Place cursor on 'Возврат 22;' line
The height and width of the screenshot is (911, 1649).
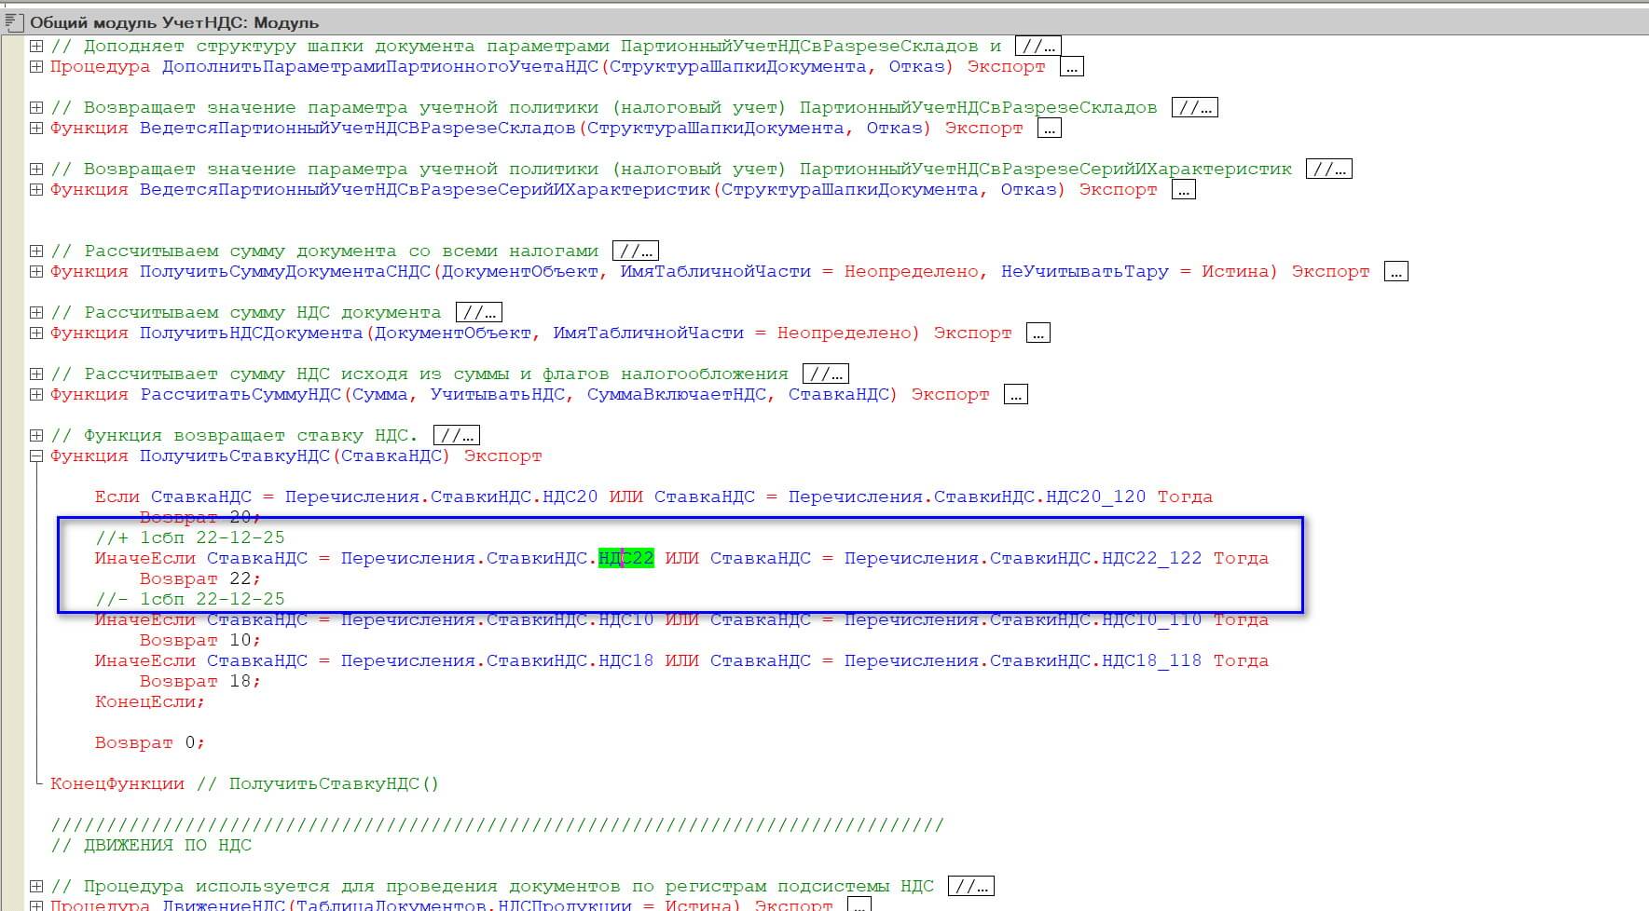(x=199, y=579)
